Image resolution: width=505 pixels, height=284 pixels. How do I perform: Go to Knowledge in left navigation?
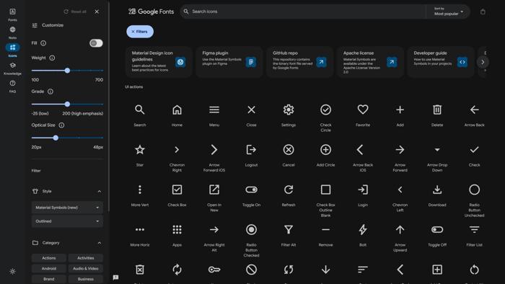[12, 68]
